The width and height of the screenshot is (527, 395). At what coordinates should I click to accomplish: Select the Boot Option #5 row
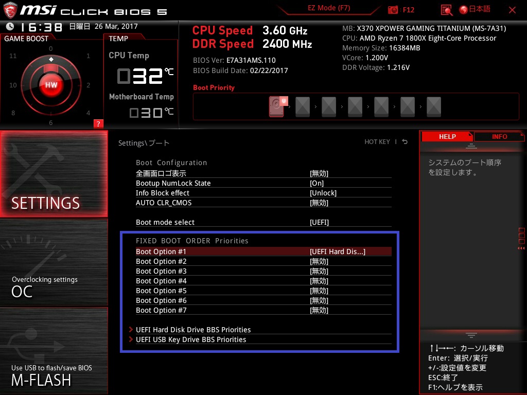coord(263,291)
